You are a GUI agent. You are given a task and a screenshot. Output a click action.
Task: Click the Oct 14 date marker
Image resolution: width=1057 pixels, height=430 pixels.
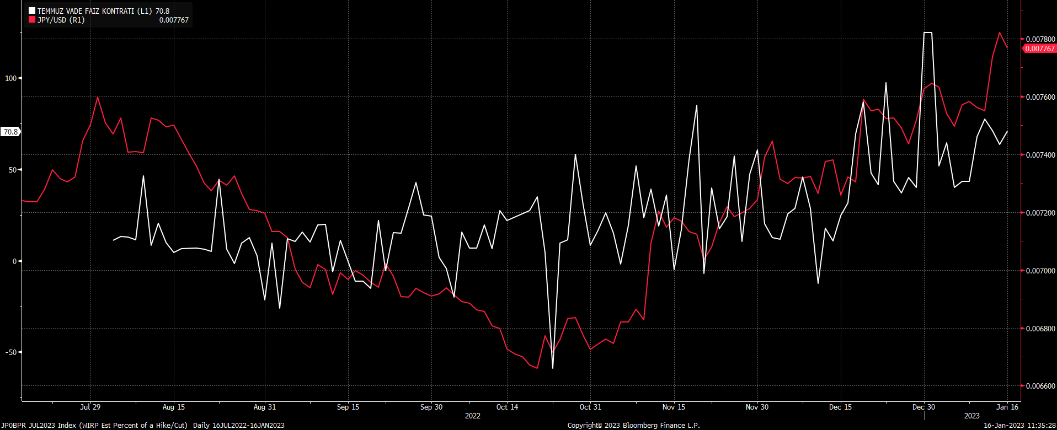coord(508,407)
